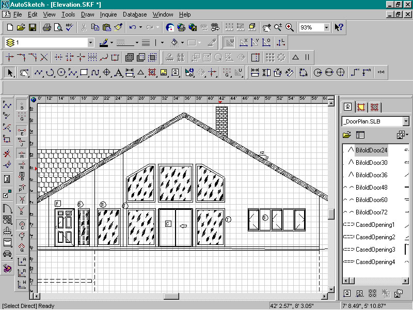The height and width of the screenshot is (310, 413).
Task: Open the layer 1 dropdown
Action: (x=91, y=42)
